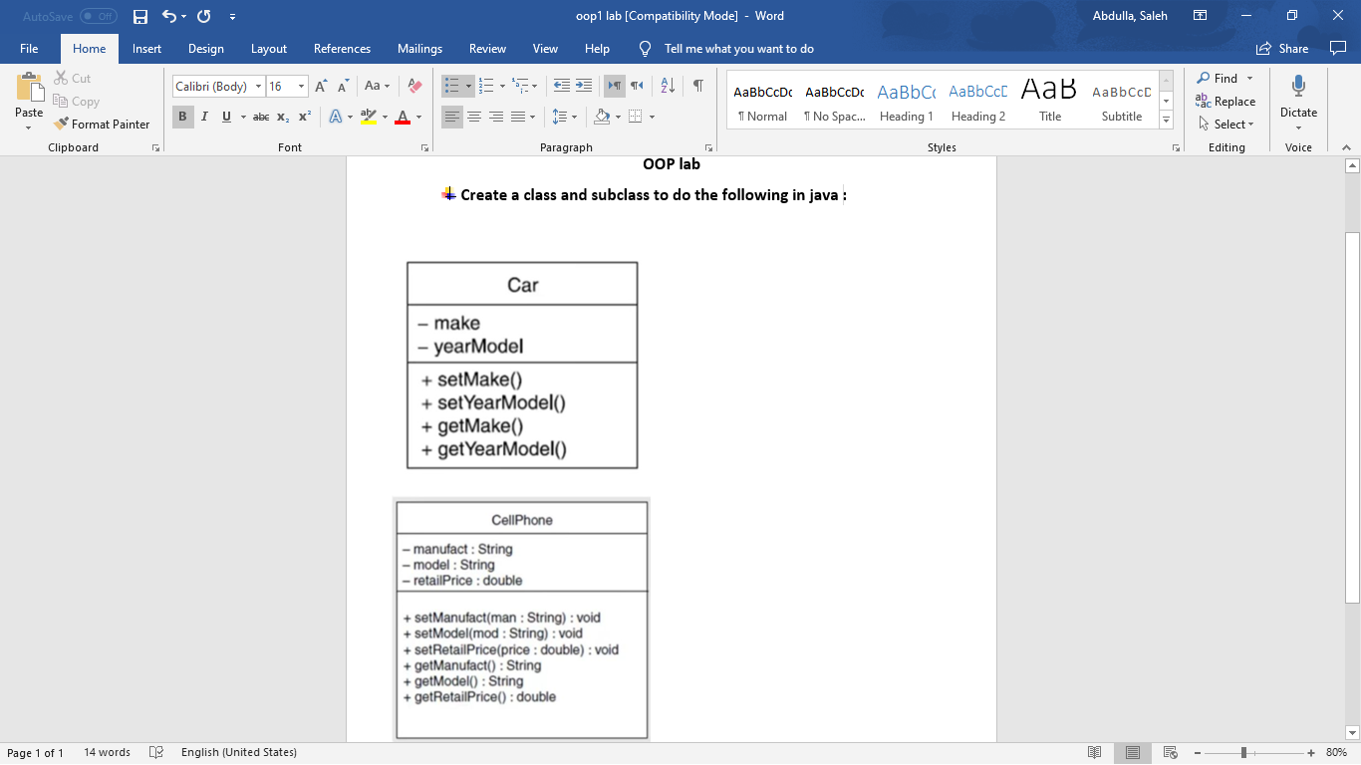The height and width of the screenshot is (765, 1361).
Task: Open the font name dropdown
Action: coord(258,86)
